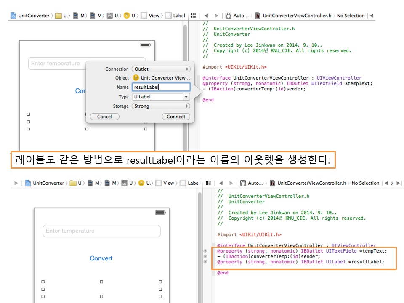This screenshot has width=404, height=303.
Task: Click the yellow view controller icon in popover
Action: tap(136, 78)
